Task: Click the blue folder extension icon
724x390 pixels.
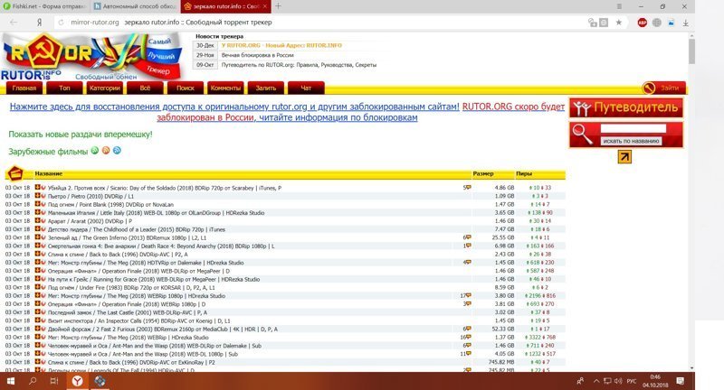Action: point(671,23)
